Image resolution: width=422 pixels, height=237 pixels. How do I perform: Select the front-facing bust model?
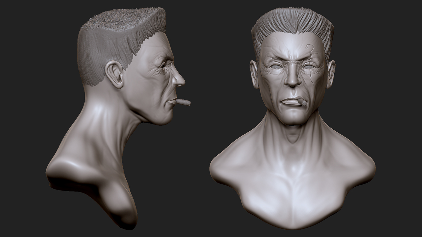[x=292, y=118]
